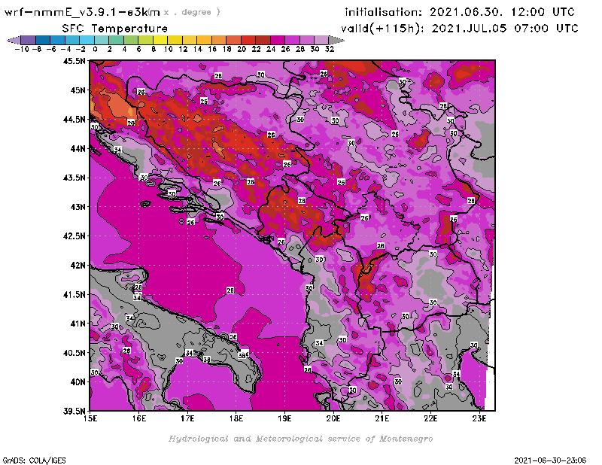The image size is (602, 465).
Task: Click the green legend swatch between 2 and 4
Action: [x=117, y=40]
